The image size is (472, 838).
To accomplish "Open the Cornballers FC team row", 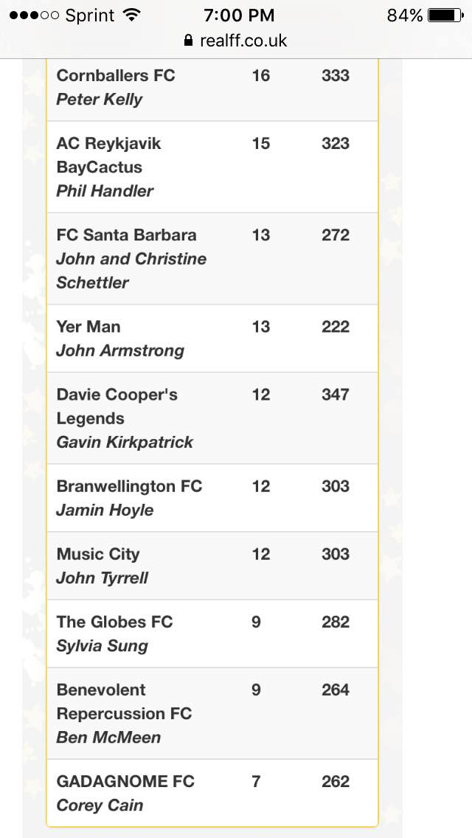I will coord(212,87).
